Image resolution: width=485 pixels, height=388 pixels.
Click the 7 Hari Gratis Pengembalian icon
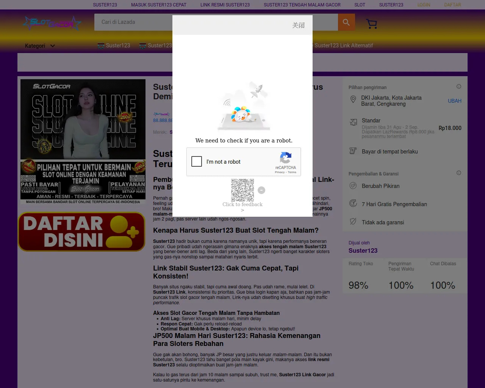pyautogui.click(x=353, y=203)
